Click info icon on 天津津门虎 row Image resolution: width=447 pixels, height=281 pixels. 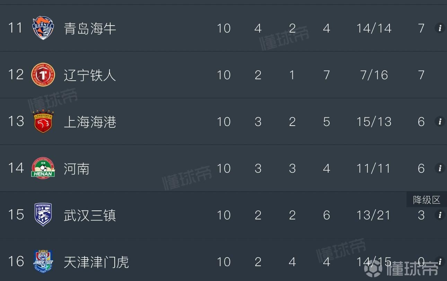pyautogui.click(x=440, y=261)
